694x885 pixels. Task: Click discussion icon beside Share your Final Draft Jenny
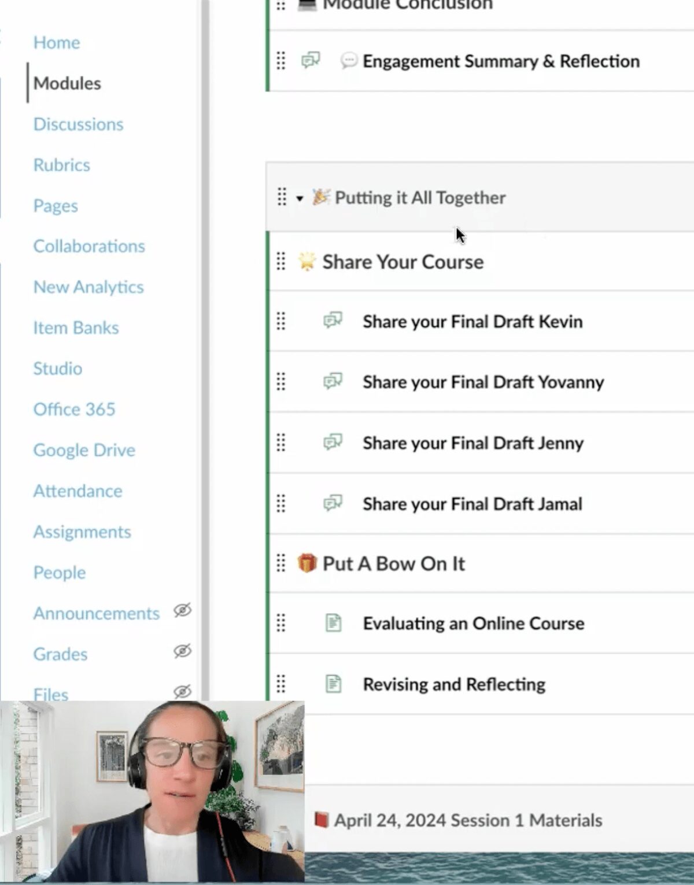[x=333, y=443]
